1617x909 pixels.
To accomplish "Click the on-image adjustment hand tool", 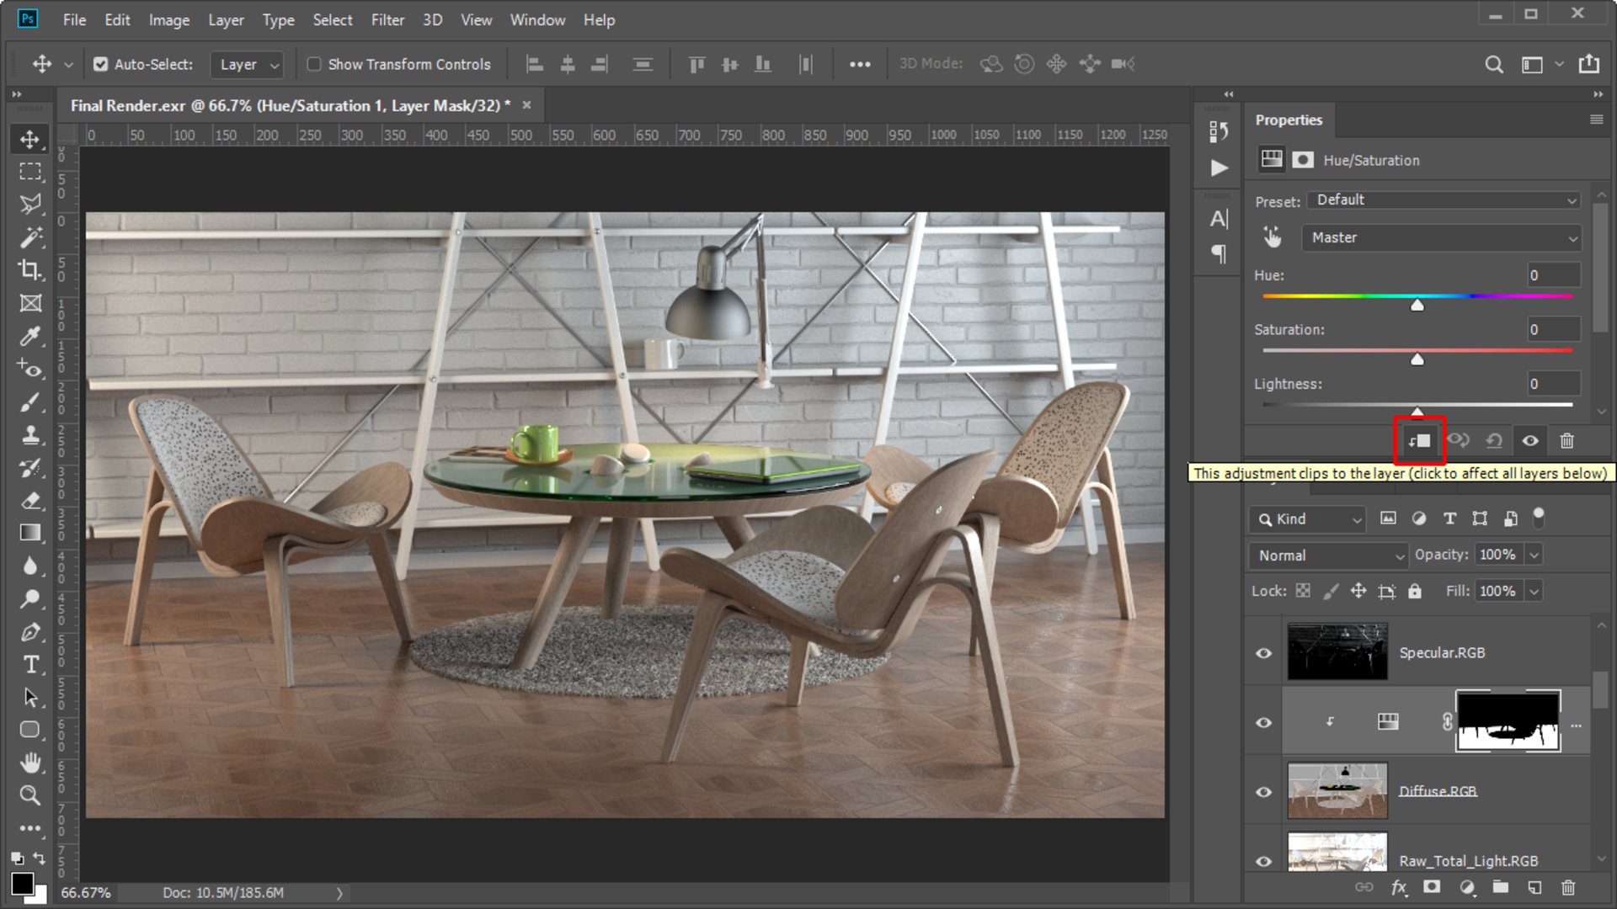I will click(1273, 237).
